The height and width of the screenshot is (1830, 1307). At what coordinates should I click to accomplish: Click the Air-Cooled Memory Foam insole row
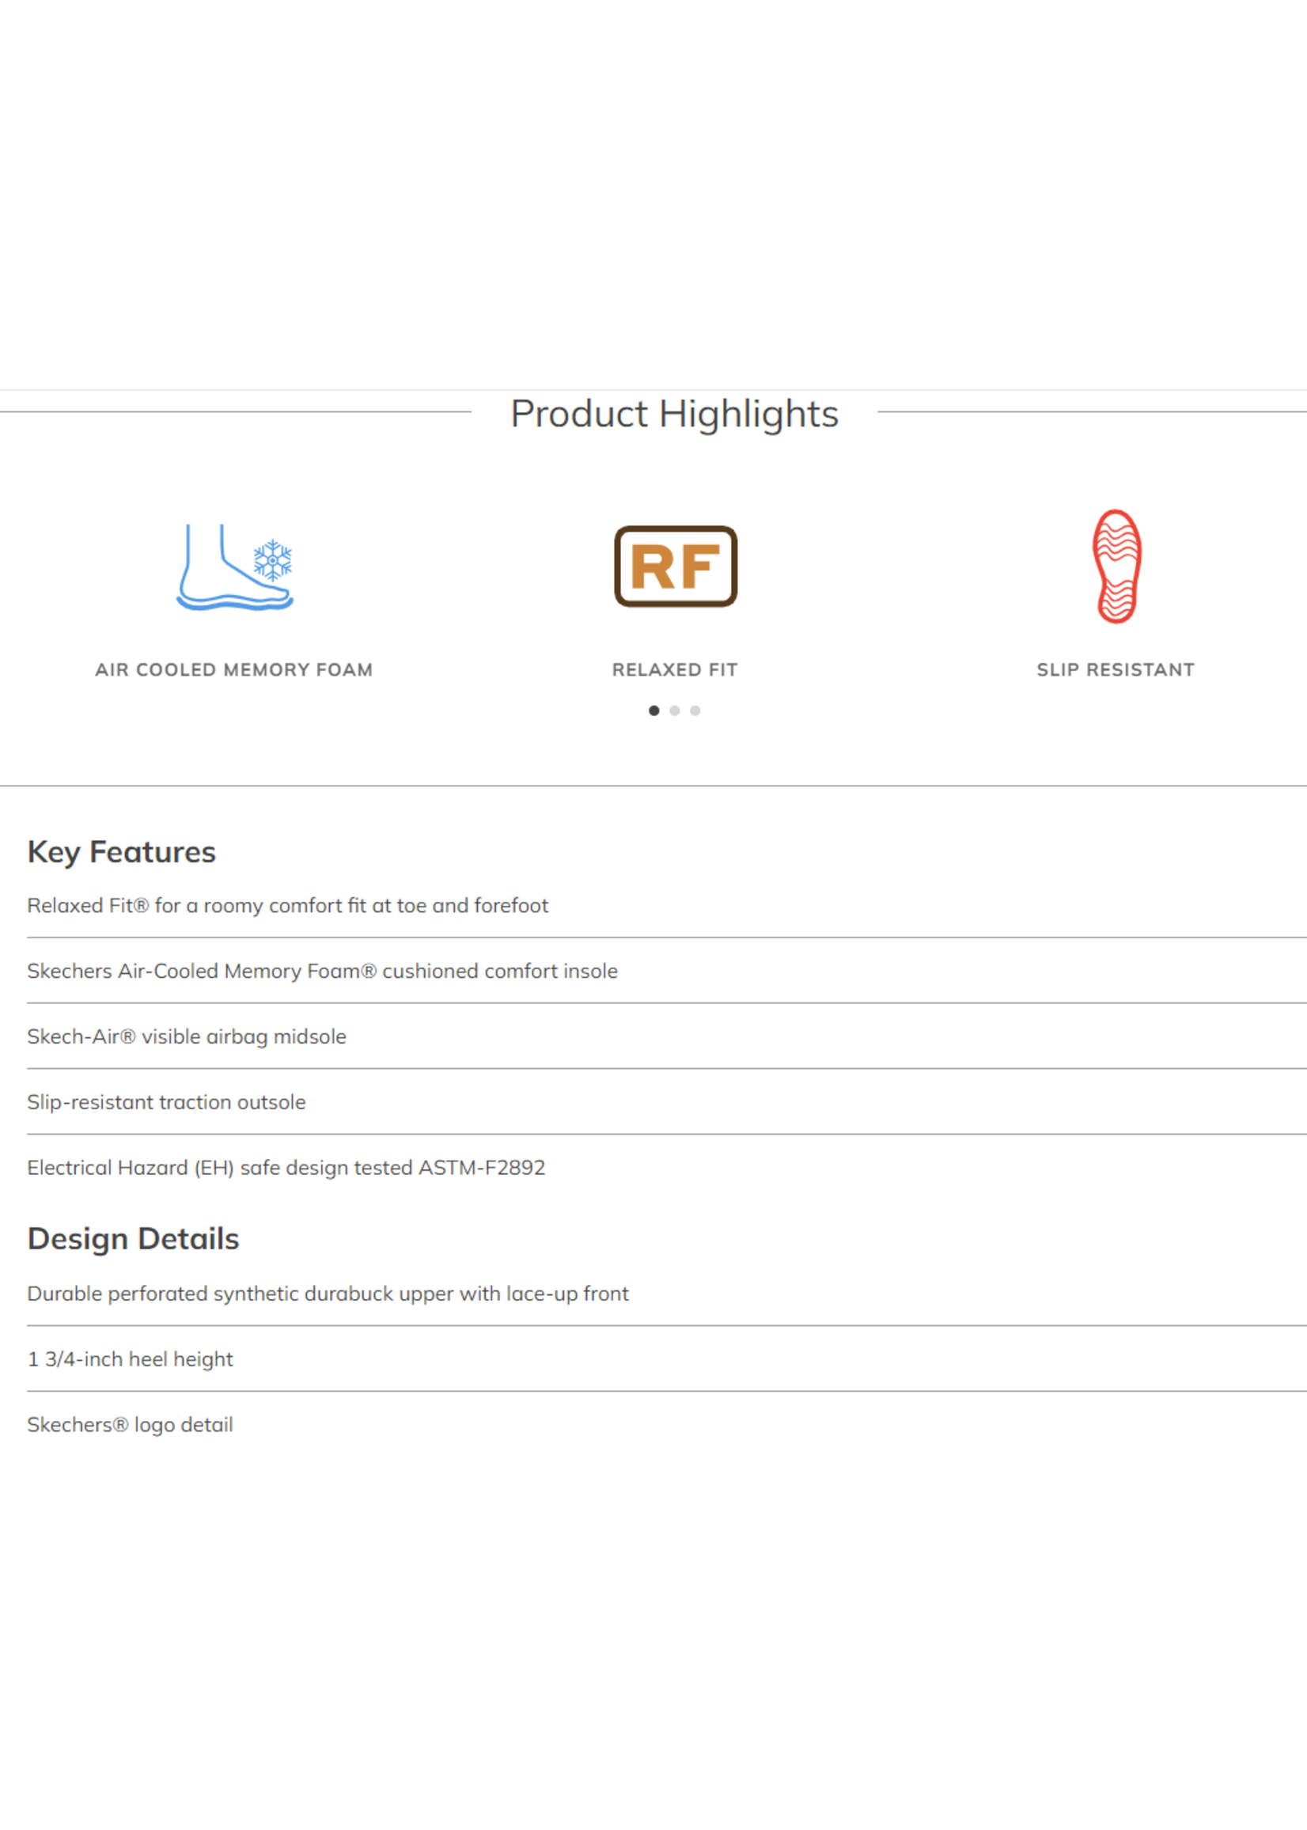(666, 972)
